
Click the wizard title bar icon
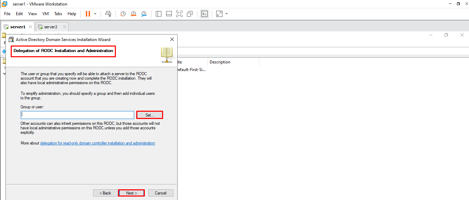11,40
